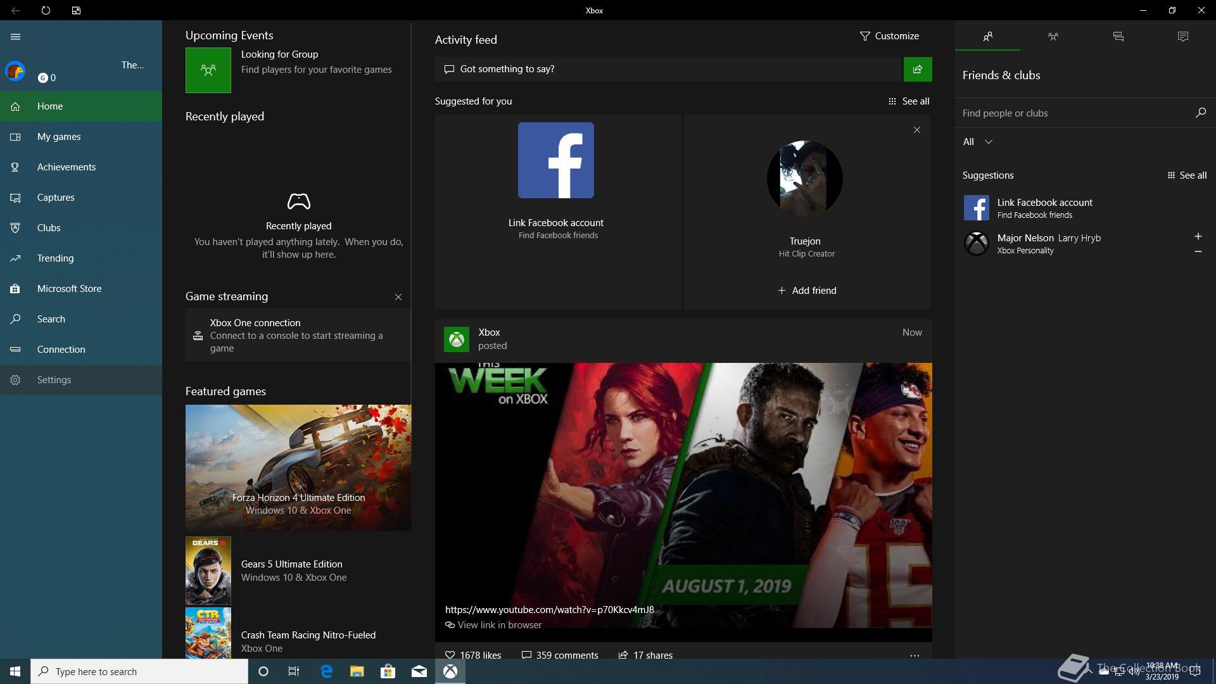Screen dimensions: 1216x684
Task: Add Major Nelson with the plus icon
Action: (1198, 236)
